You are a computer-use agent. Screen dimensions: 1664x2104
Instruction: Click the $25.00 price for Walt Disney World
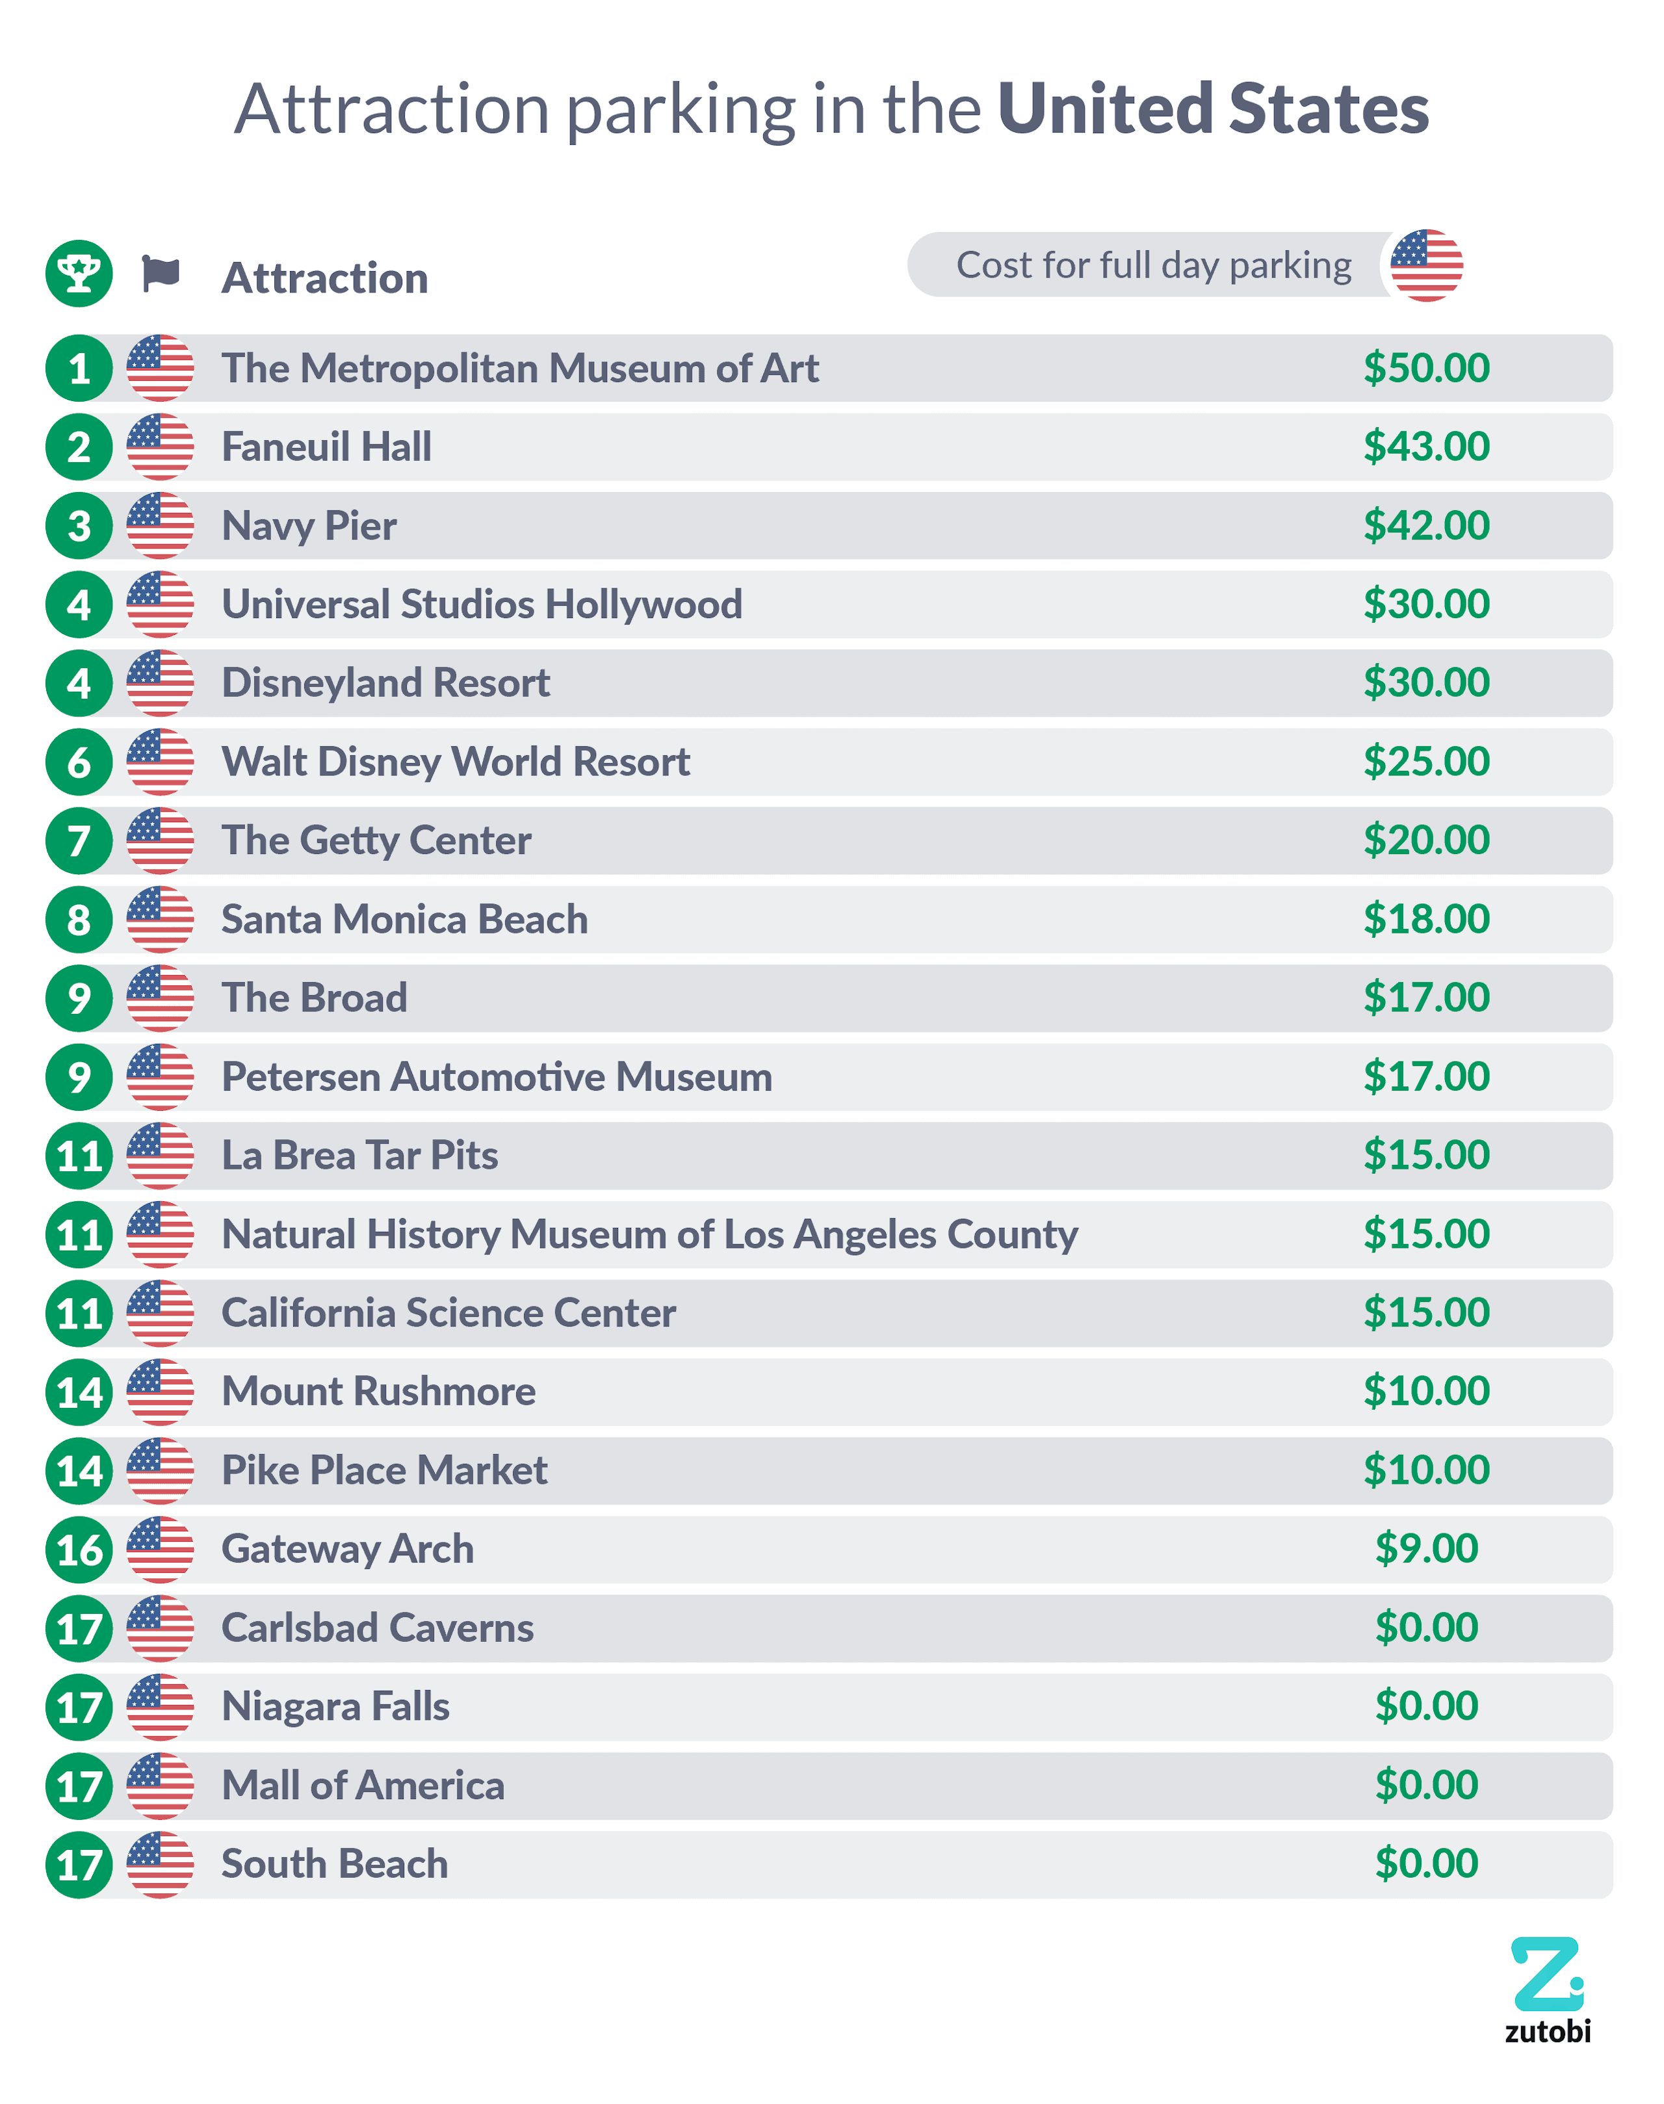1425,760
